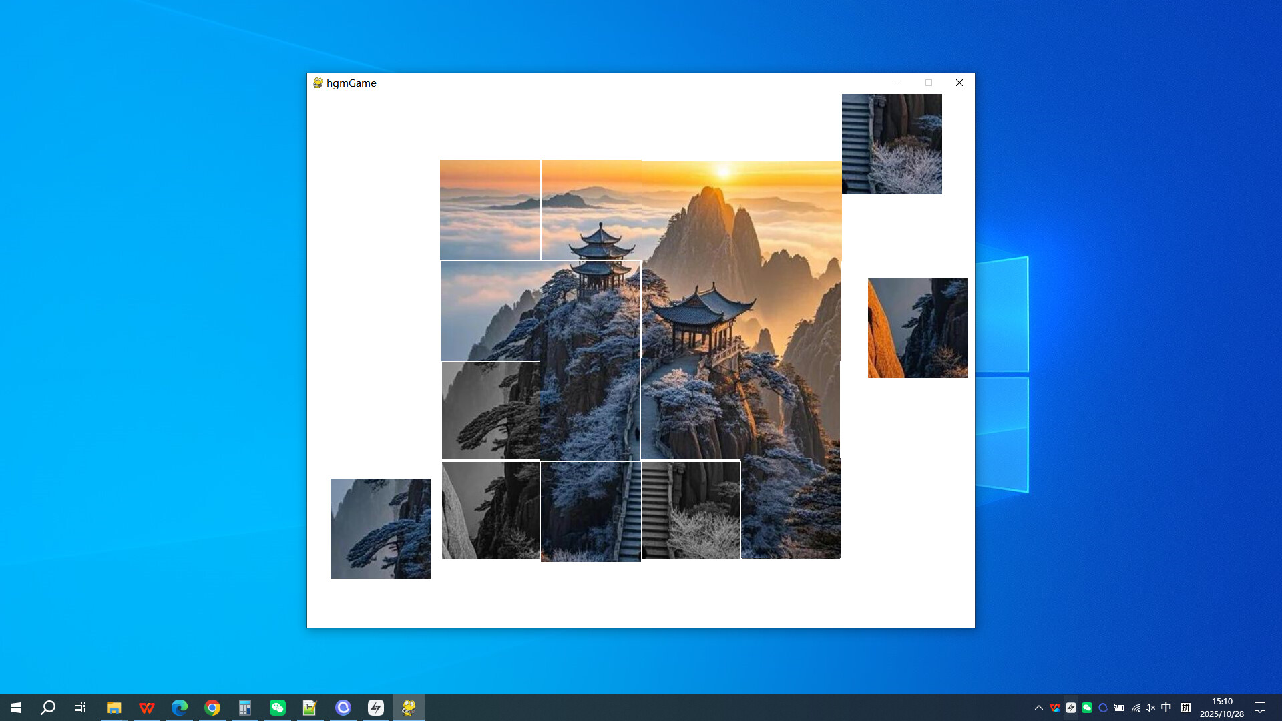Open WeChat from the taskbar
Screen dimensions: 1282x721
click(277, 707)
